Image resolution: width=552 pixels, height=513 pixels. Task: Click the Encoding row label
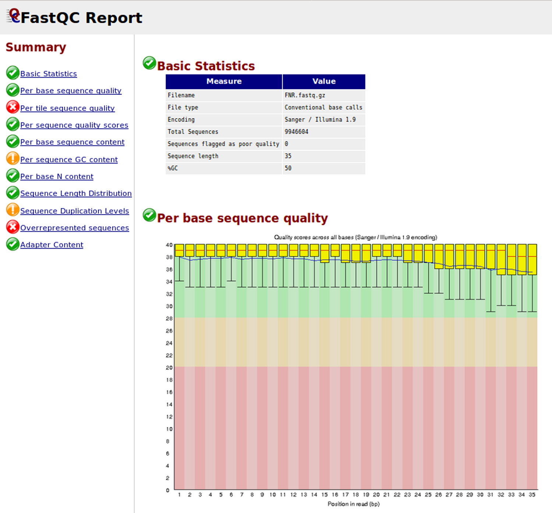[181, 120]
